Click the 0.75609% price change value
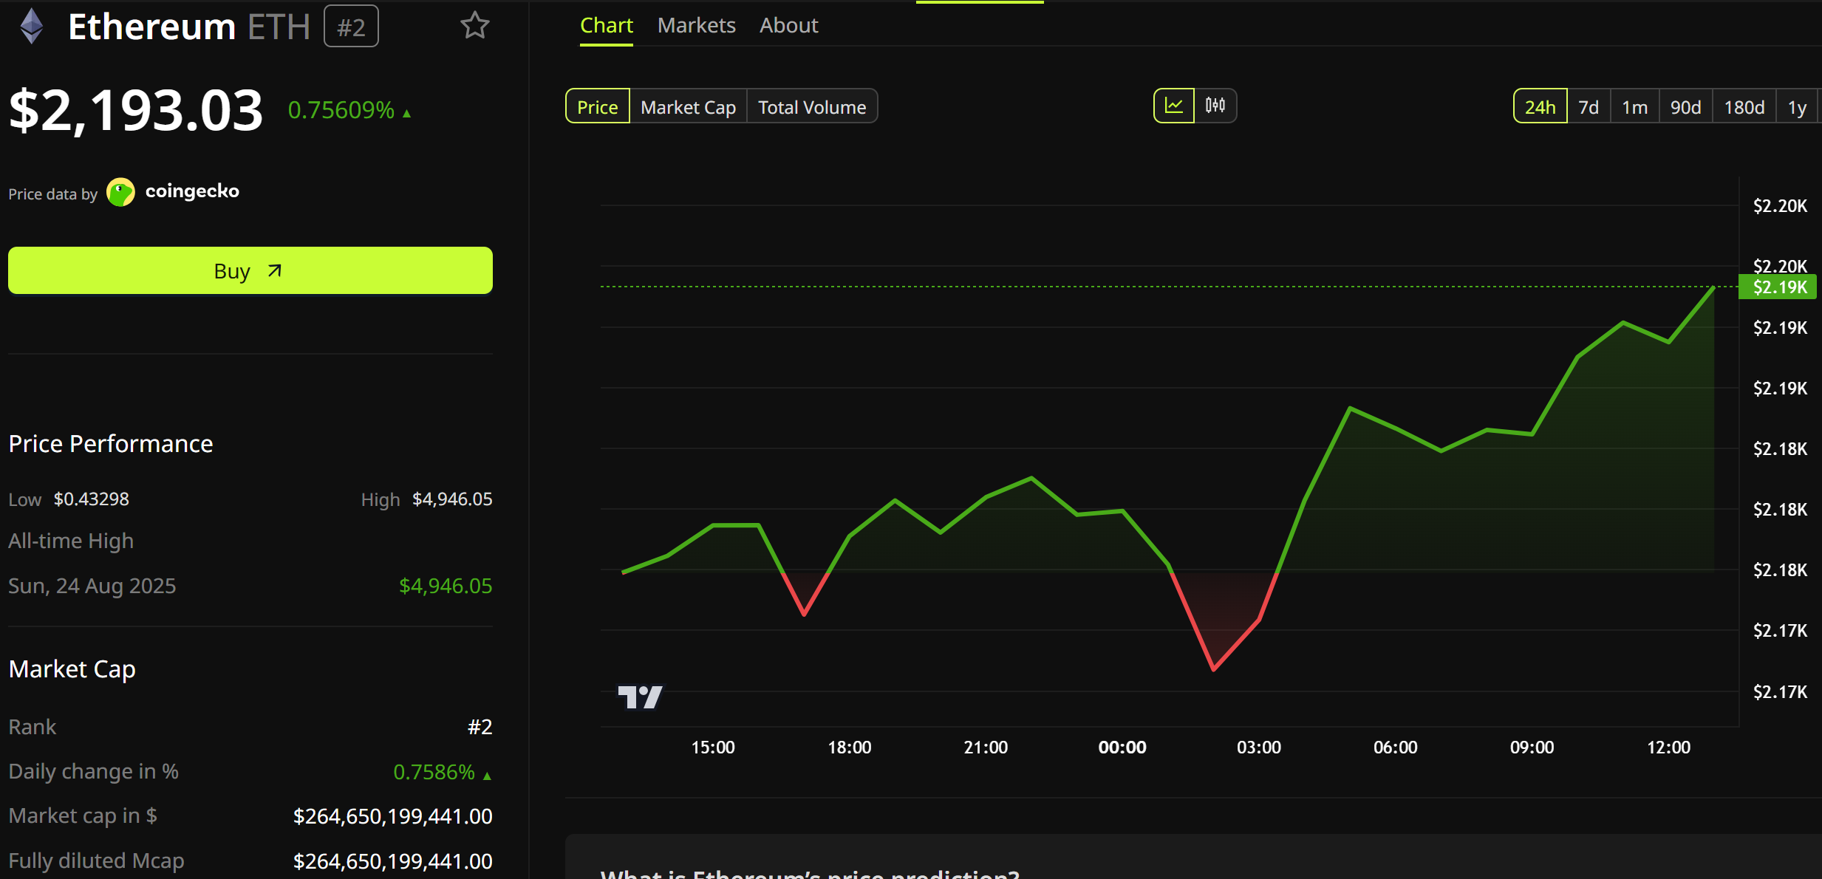Image resolution: width=1822 pixels, height=879 pixels. point(341,110)
